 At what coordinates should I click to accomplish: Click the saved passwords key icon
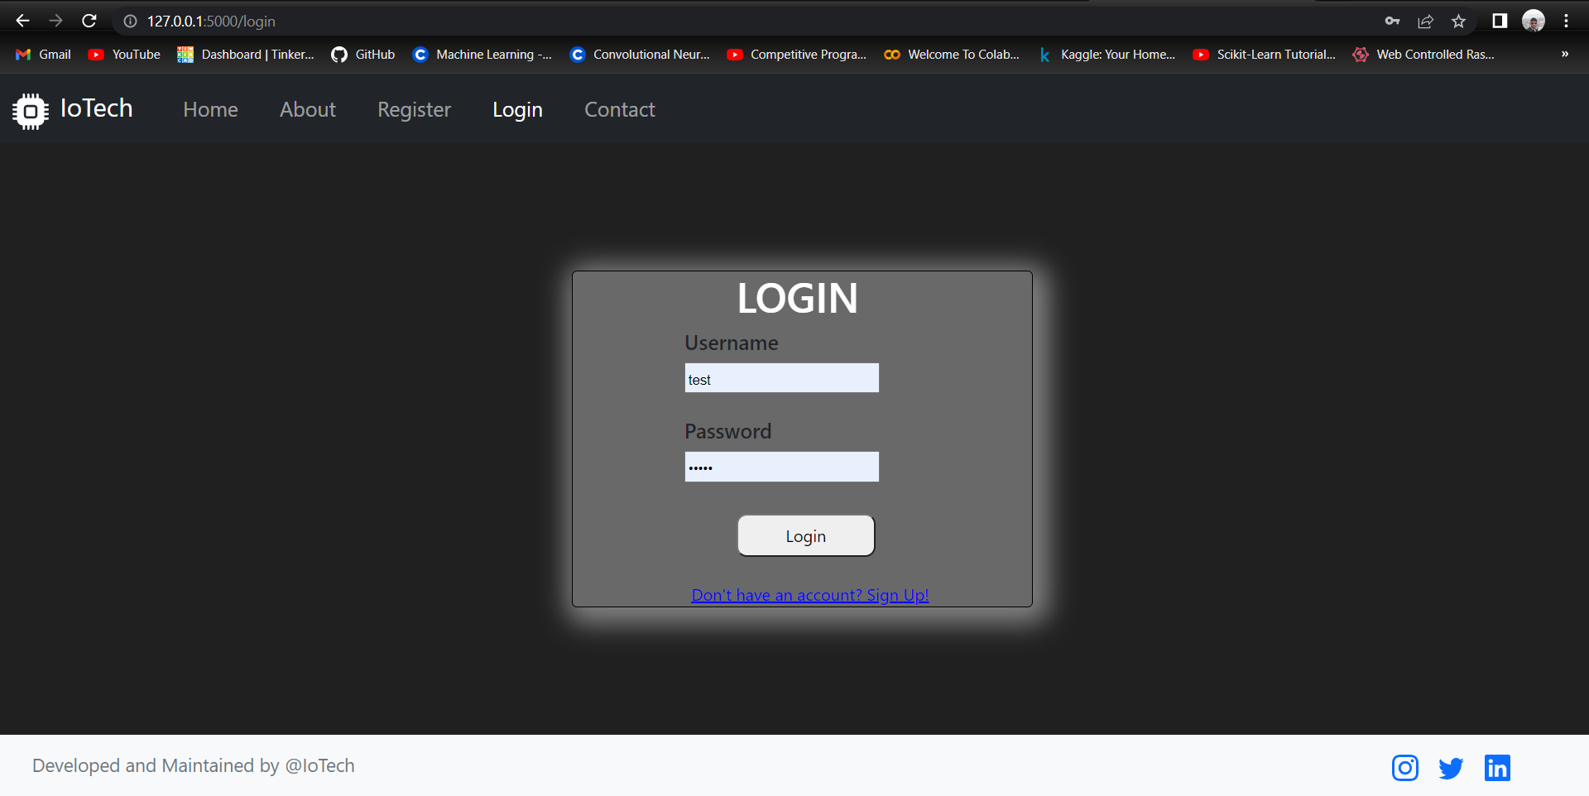[1392, 21]
